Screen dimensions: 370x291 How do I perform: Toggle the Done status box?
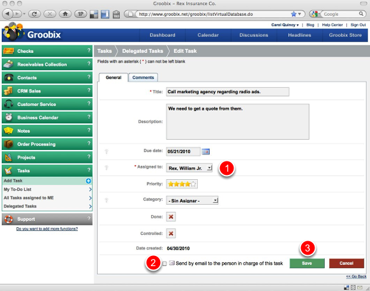171,217
